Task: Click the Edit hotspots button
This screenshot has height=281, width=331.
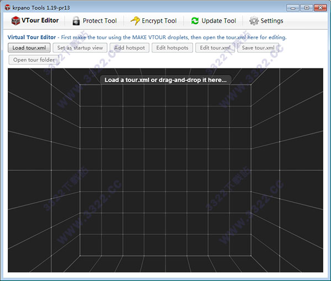Action: [x=172, y=47]
